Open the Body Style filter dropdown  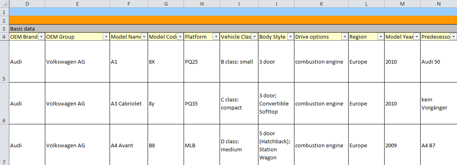tap(291, 37)
